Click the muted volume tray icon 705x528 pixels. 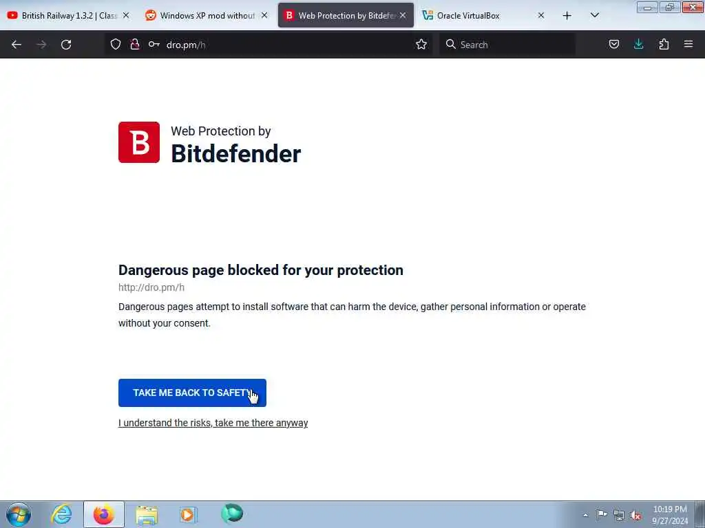(x=635, y=516)
